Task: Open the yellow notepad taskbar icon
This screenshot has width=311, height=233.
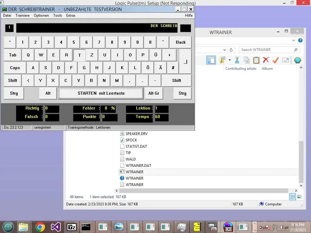Action: 197,227
